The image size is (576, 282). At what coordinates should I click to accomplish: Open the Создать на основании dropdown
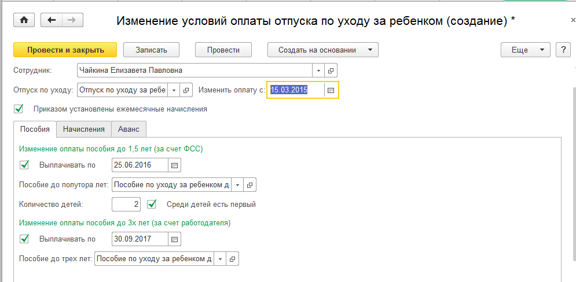point(322,50)
